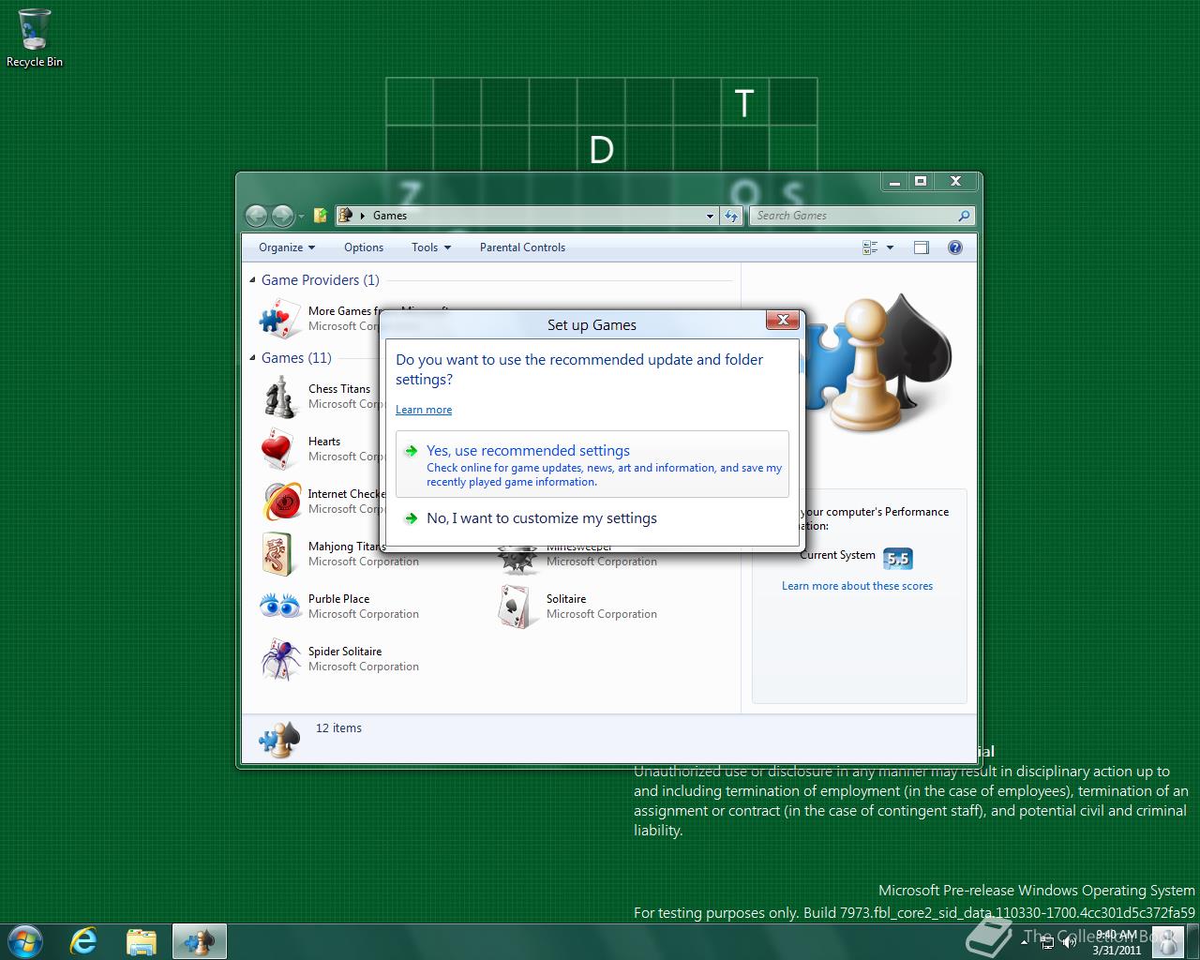Open the Recycle Bin on desktop
Screen dimensions: 1200x960
coord(35,37)
